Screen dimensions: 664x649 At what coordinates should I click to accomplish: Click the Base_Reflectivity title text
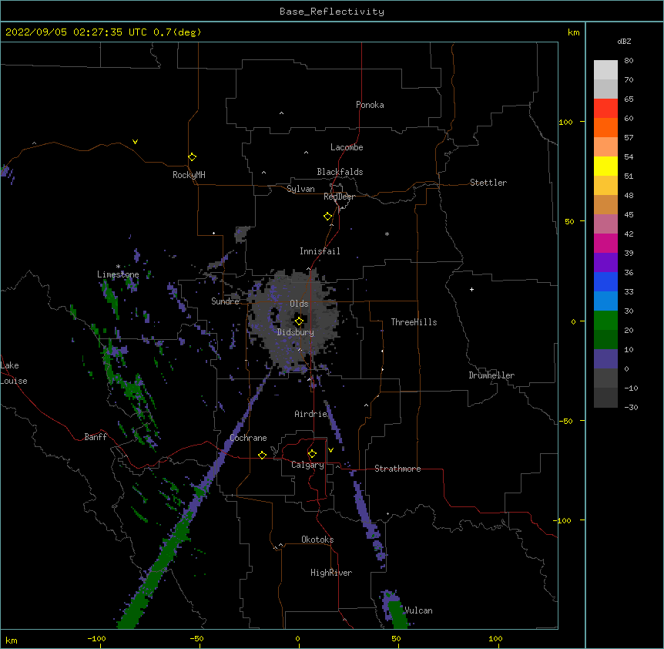(x=332, y=12)
